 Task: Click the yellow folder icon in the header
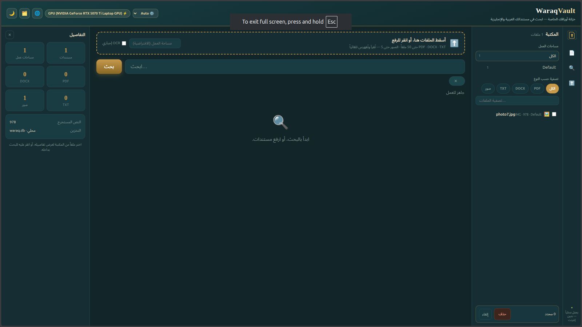24,13
